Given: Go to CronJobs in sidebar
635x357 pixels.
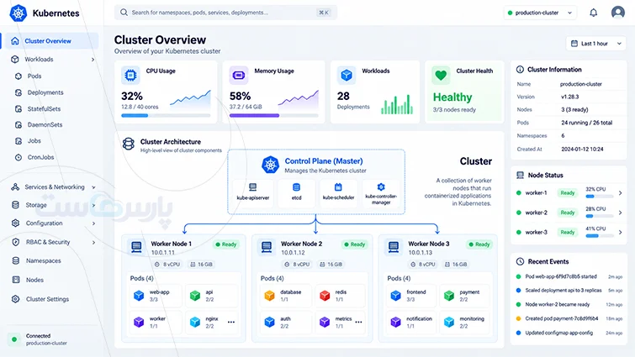Looking at the screenshot, I should pyautogui.click(x=40, y=157).
